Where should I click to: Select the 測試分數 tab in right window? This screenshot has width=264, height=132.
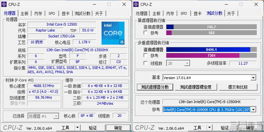click(x=214, y=13)
